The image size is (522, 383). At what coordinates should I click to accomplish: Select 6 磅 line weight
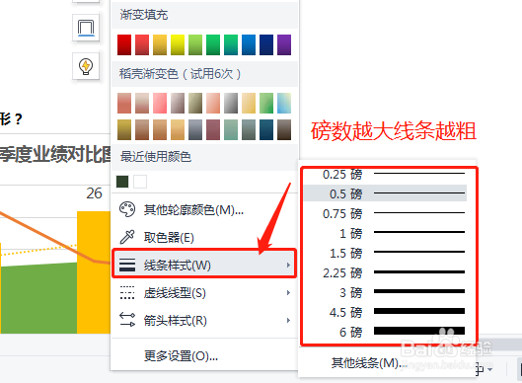(385, 332)
